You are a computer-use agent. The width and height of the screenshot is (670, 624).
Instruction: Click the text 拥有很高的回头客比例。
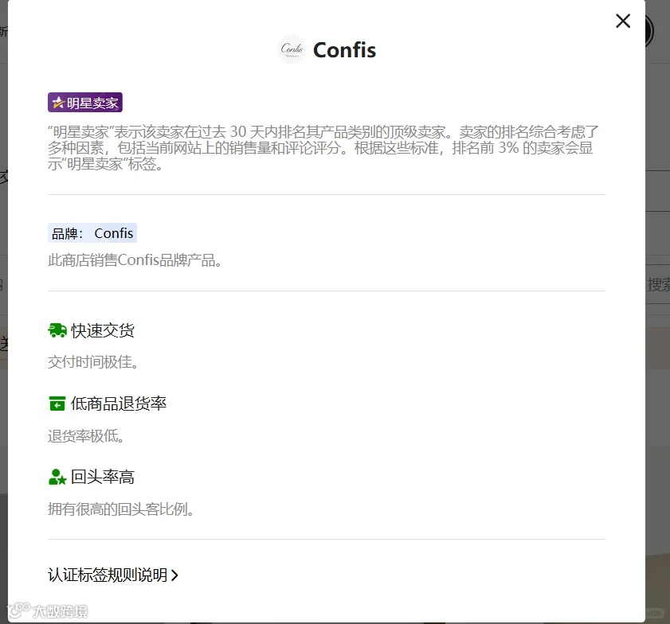[121, 509]
